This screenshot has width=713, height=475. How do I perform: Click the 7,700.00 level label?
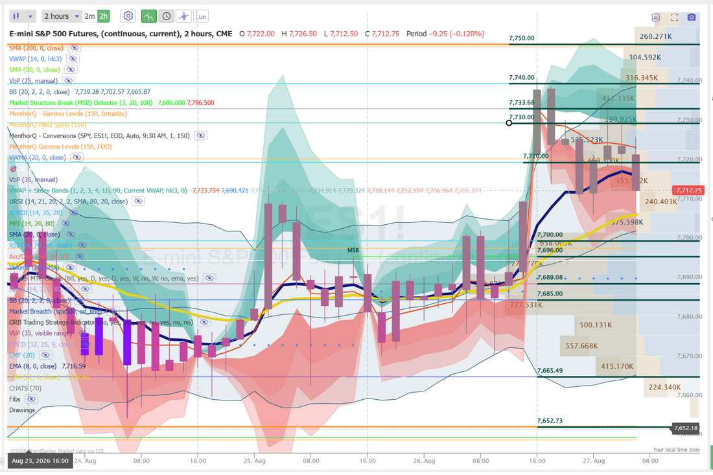coord(550,235)
